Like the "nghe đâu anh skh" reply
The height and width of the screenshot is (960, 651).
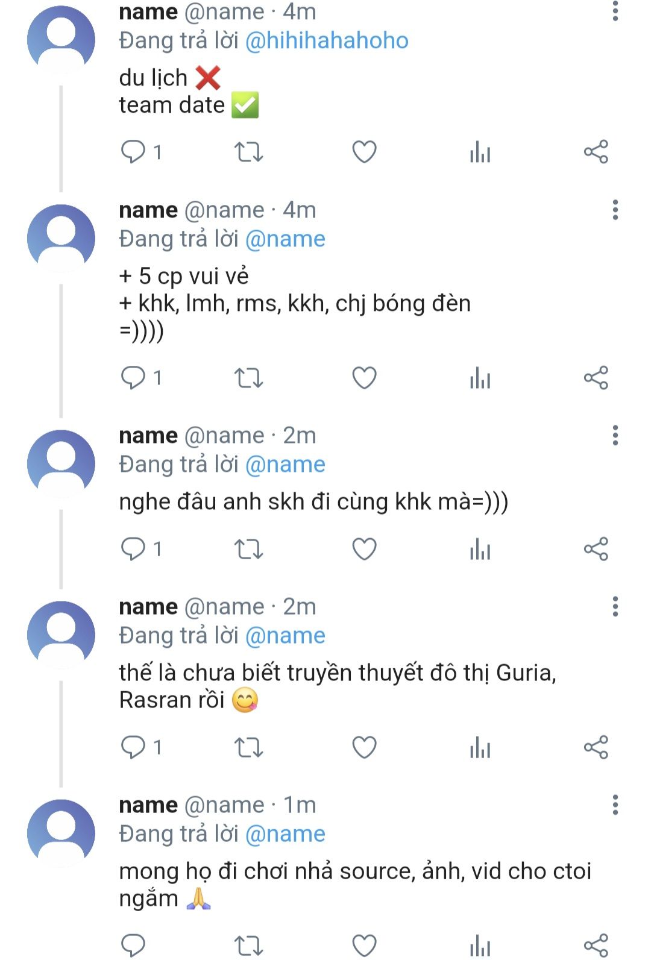tap(364, 549)
